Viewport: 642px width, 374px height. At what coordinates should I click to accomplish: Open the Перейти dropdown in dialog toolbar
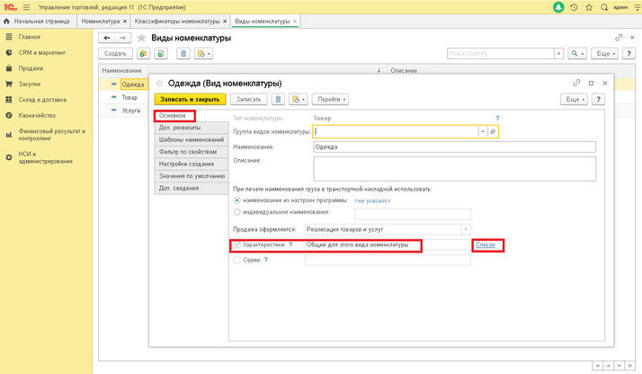pos(332,99)
